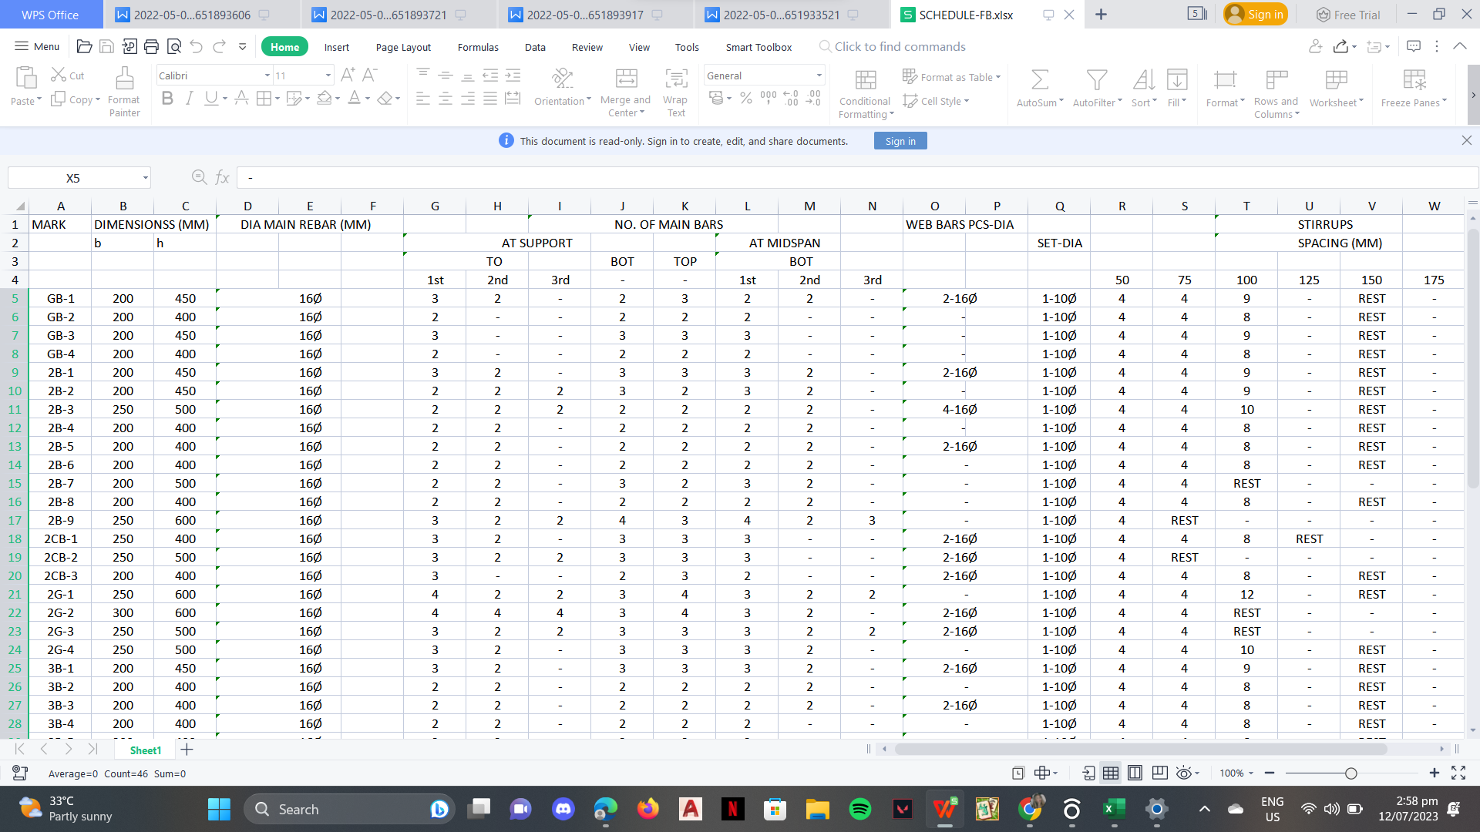Click the Merge and Center icon
This screenshot has width=1480, height=832.
click(x=626, y=79)
